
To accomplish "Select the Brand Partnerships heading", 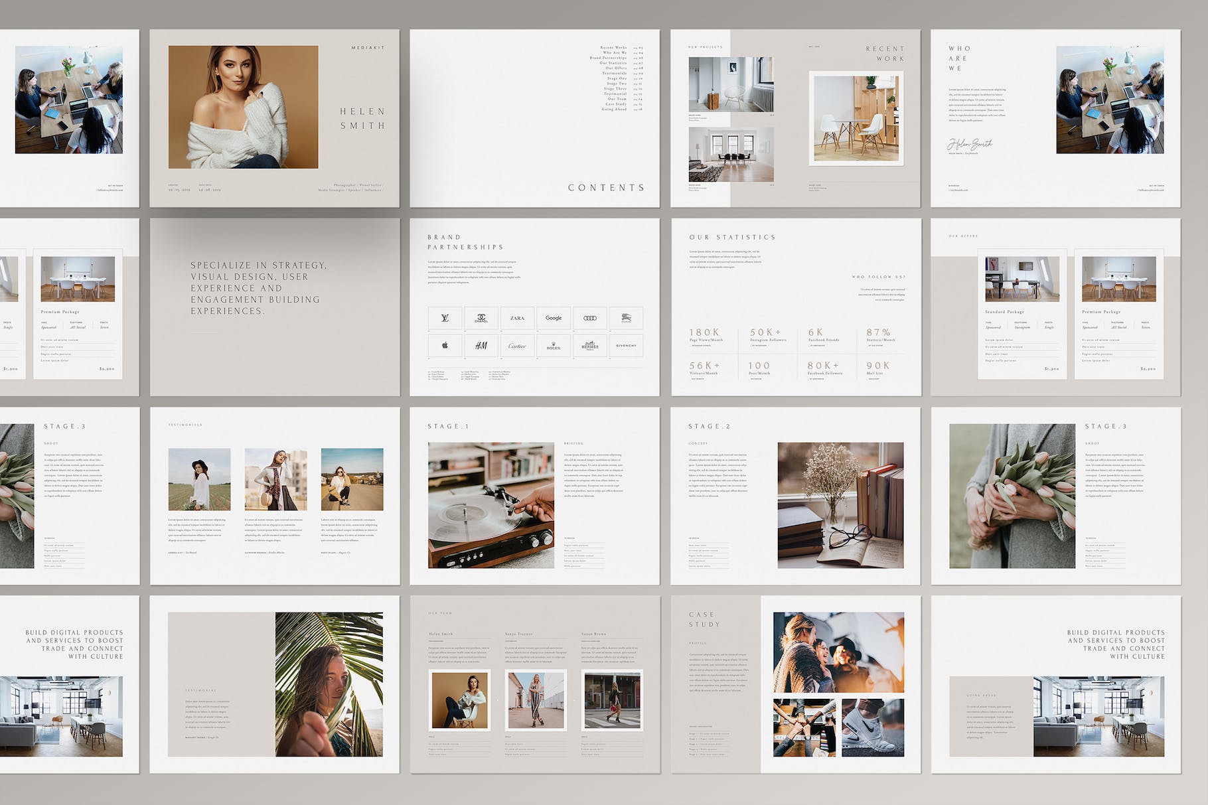I will tap(465, 242).
